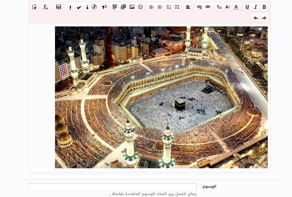Insert a bulleted list

(x=177, y=7)
